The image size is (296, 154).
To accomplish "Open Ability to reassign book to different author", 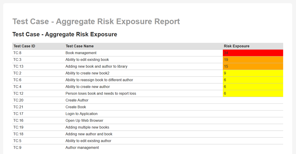I will click(x=99, y=80).
